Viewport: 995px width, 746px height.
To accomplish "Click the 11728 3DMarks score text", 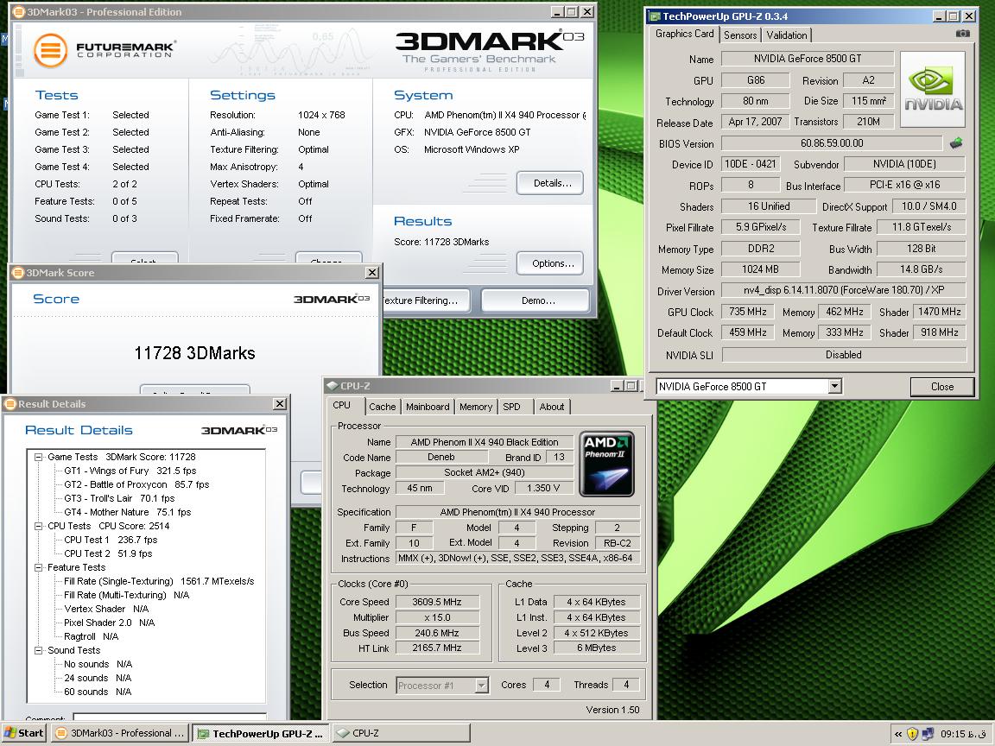I will click(195, 353).
